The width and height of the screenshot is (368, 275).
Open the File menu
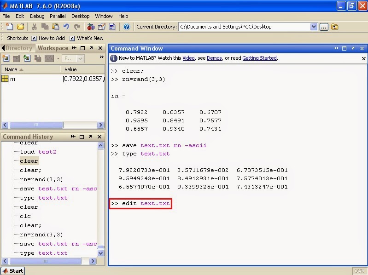[x=6, y=16]
